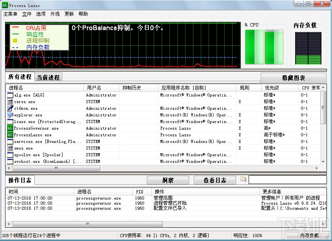This screenshot has width=332, height=241.
Task: Click the lsass.exe process icon
Action: click(x=10, y=121)
